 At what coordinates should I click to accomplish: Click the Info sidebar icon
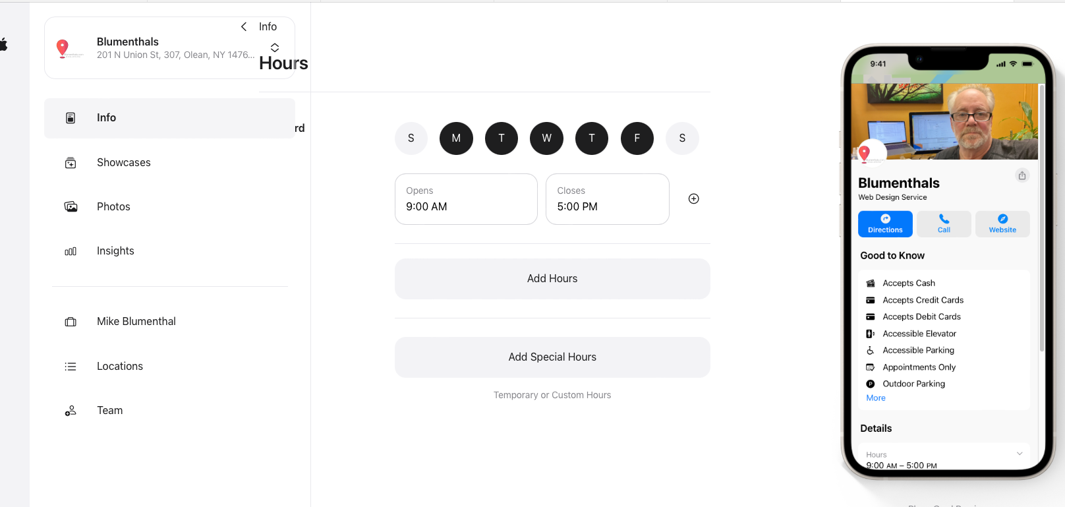point(71,118)
